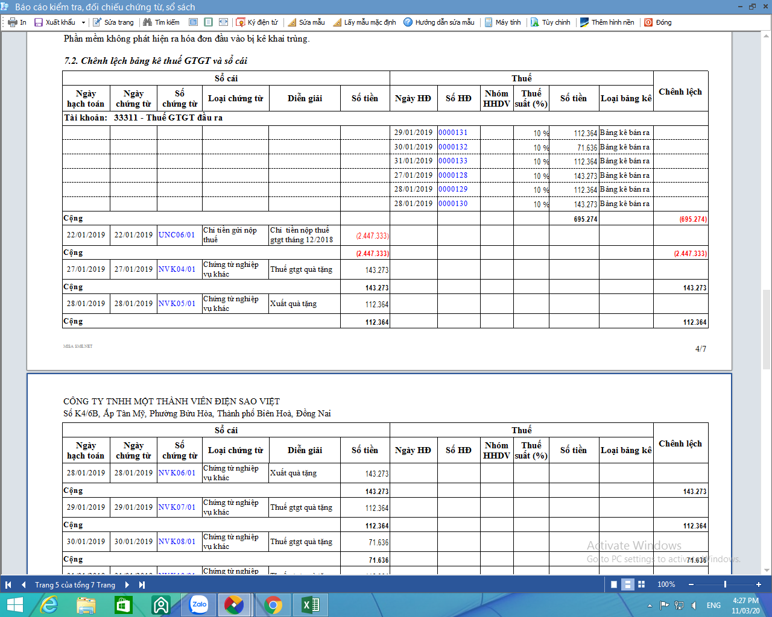
Task: Open Tìm kiếm search tool
Action: [161, 22]
